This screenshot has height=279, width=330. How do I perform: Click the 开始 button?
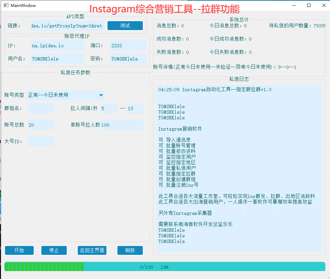click(19, 250)
